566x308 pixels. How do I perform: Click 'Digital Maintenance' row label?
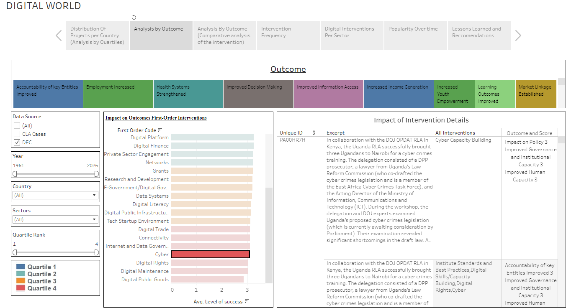point(145,271)
